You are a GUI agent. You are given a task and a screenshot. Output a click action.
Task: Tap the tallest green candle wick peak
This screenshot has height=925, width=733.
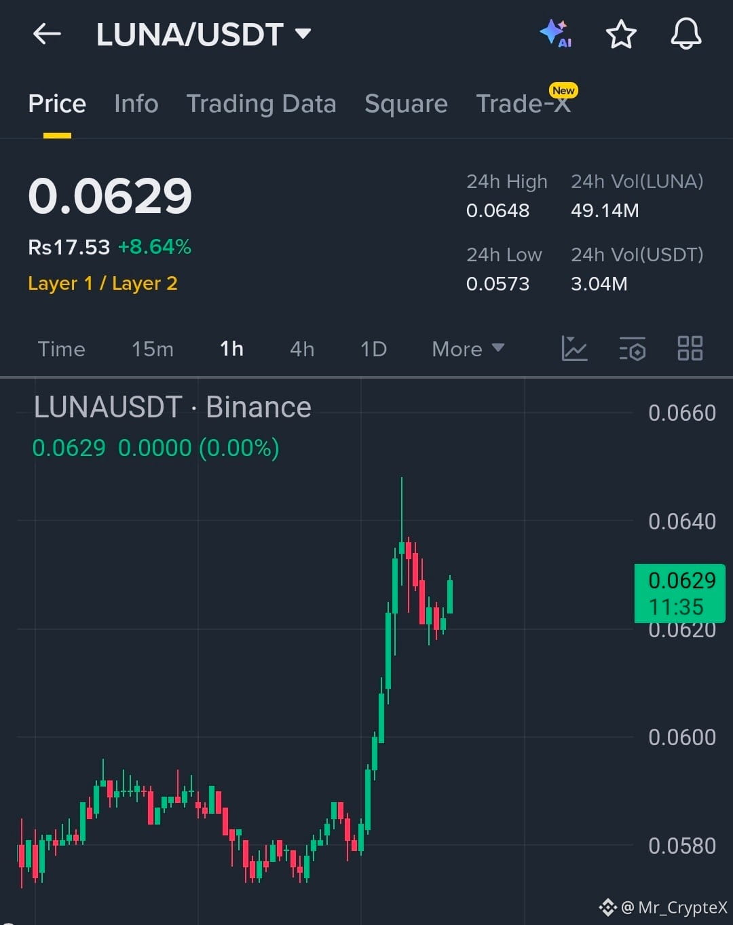(402, 478)
